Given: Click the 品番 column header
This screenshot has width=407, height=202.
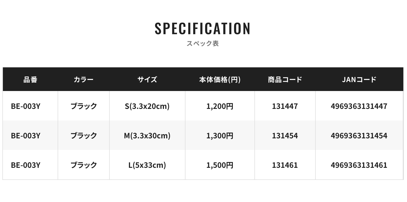Looking at the screenshot, I should tap(30, 79).
